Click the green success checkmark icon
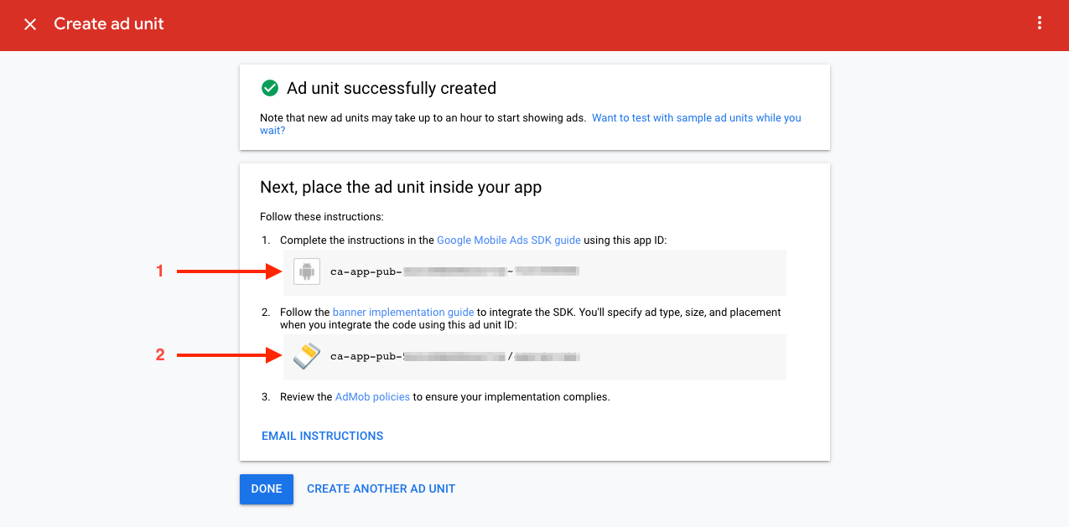Image resolution: width=1069 pixels, height=527 pixels. 269,88
